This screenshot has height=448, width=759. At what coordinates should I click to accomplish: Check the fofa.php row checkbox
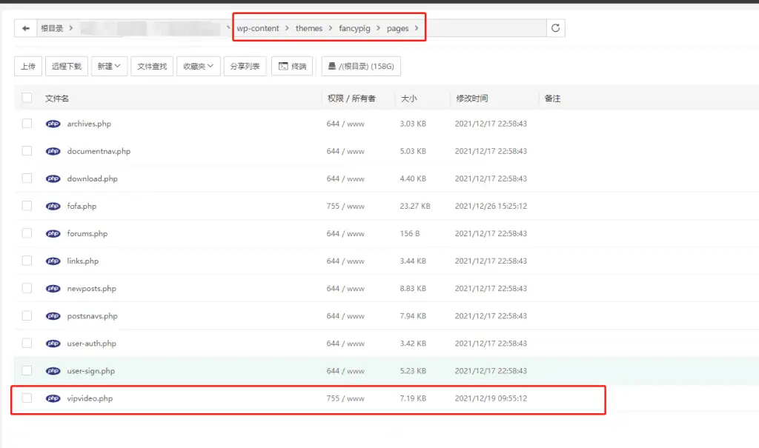coord(27,206)
